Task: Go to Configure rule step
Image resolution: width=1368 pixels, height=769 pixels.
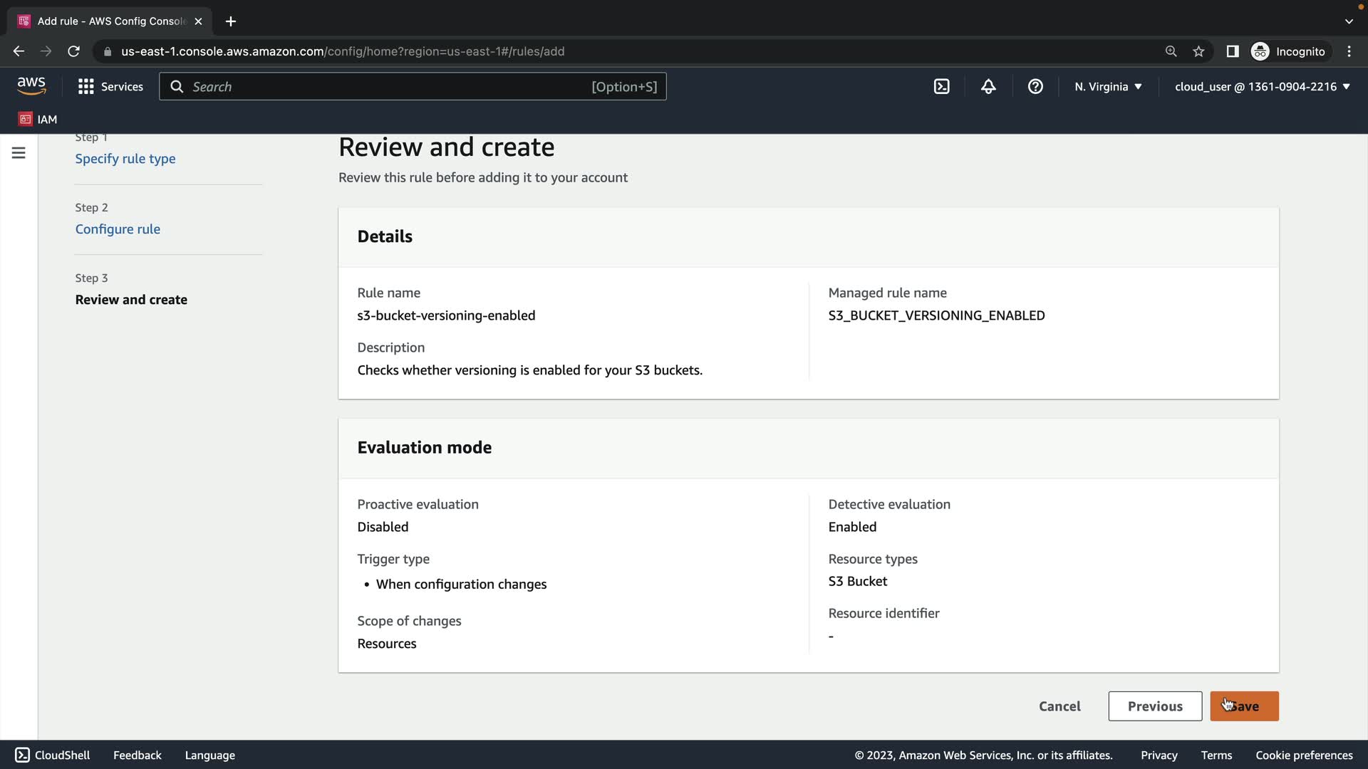Action: 118,229
